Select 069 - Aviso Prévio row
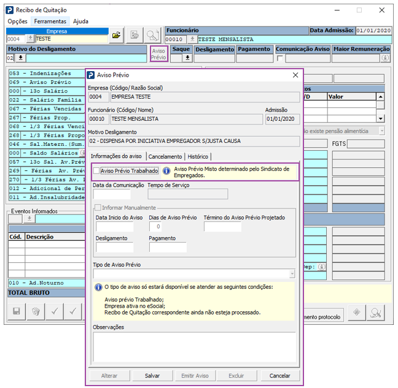 tap(47, 82)
